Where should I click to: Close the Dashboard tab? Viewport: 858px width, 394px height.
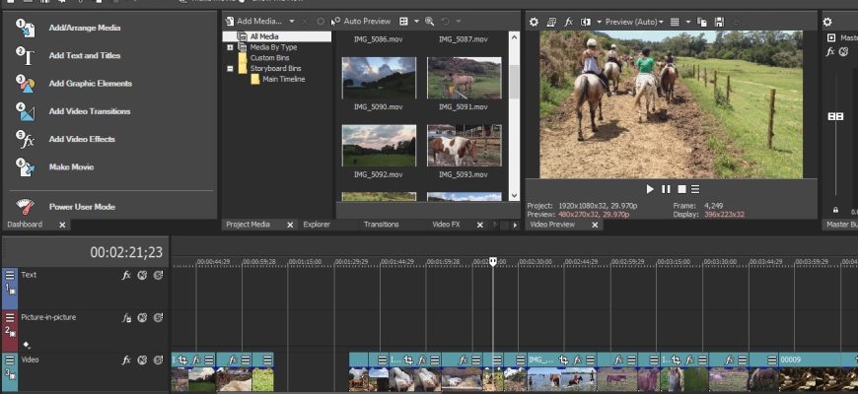tap(62, 225)
